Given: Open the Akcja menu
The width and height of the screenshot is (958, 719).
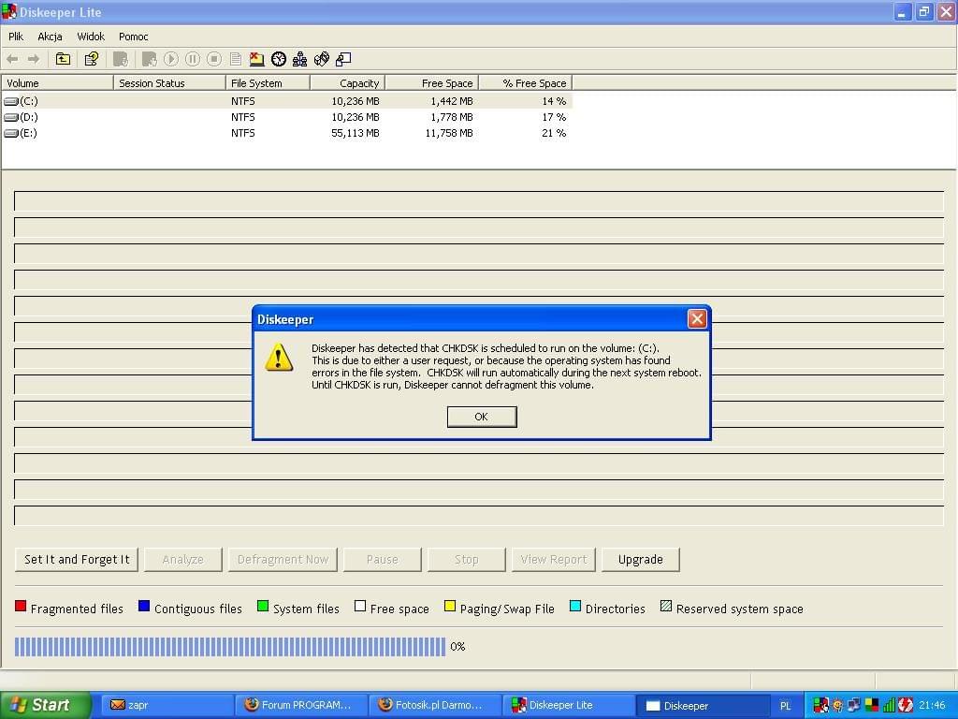Looking at the screenshot, I should 51,37.
